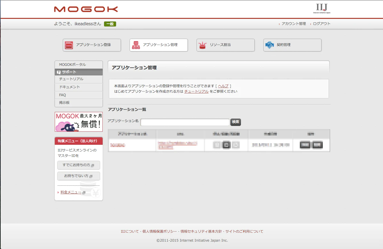Image resolution: width=383 pixels, height=249 pixels.
Task: Open the 掲示板 sidebar item
Action: (79, 103)
